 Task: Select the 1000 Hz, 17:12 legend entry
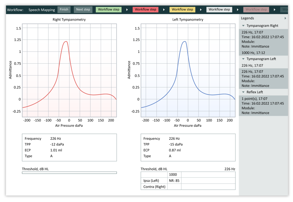click(x=253, y=53)
